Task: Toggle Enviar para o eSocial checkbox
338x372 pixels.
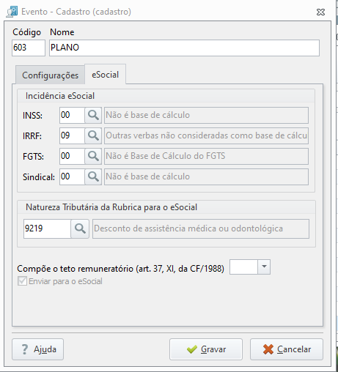Action: click(x=22, y=281)
